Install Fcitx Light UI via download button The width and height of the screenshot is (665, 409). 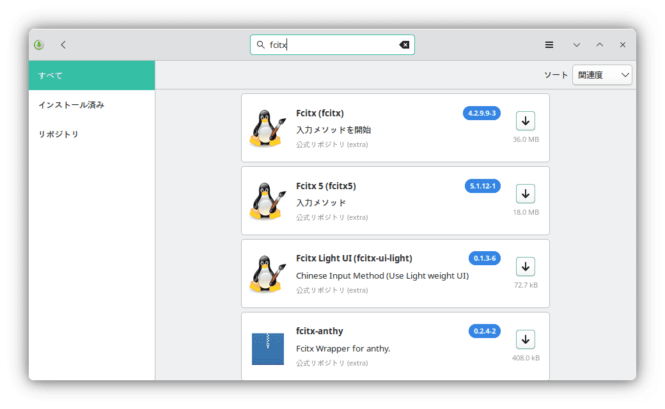click(x=526, y=266)
